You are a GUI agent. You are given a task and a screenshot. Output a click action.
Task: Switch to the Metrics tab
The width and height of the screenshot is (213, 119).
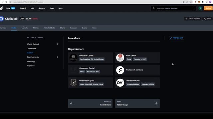tap(36, 28)
